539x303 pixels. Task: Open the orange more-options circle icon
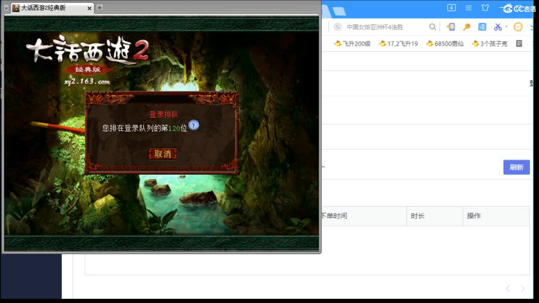[518, 27]
